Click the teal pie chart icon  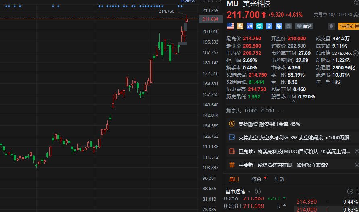pyautogui.click(x=259, y=26)
